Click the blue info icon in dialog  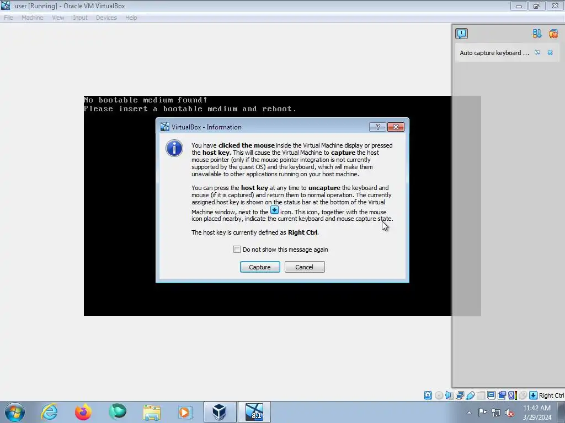[174, 148]
